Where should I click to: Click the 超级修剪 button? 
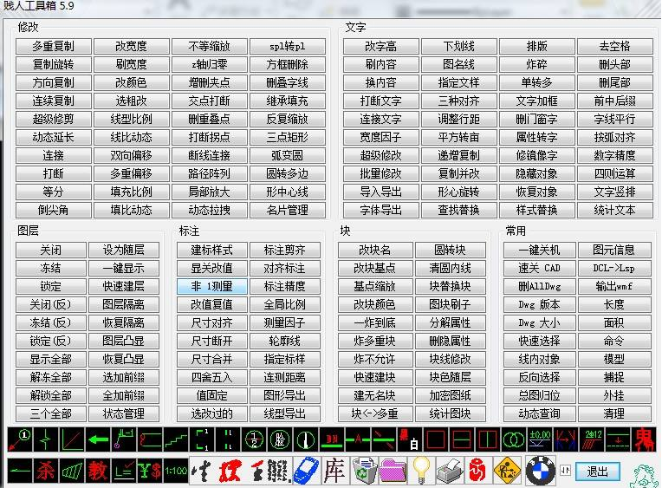pyautogui.click(x=53, y=119)
